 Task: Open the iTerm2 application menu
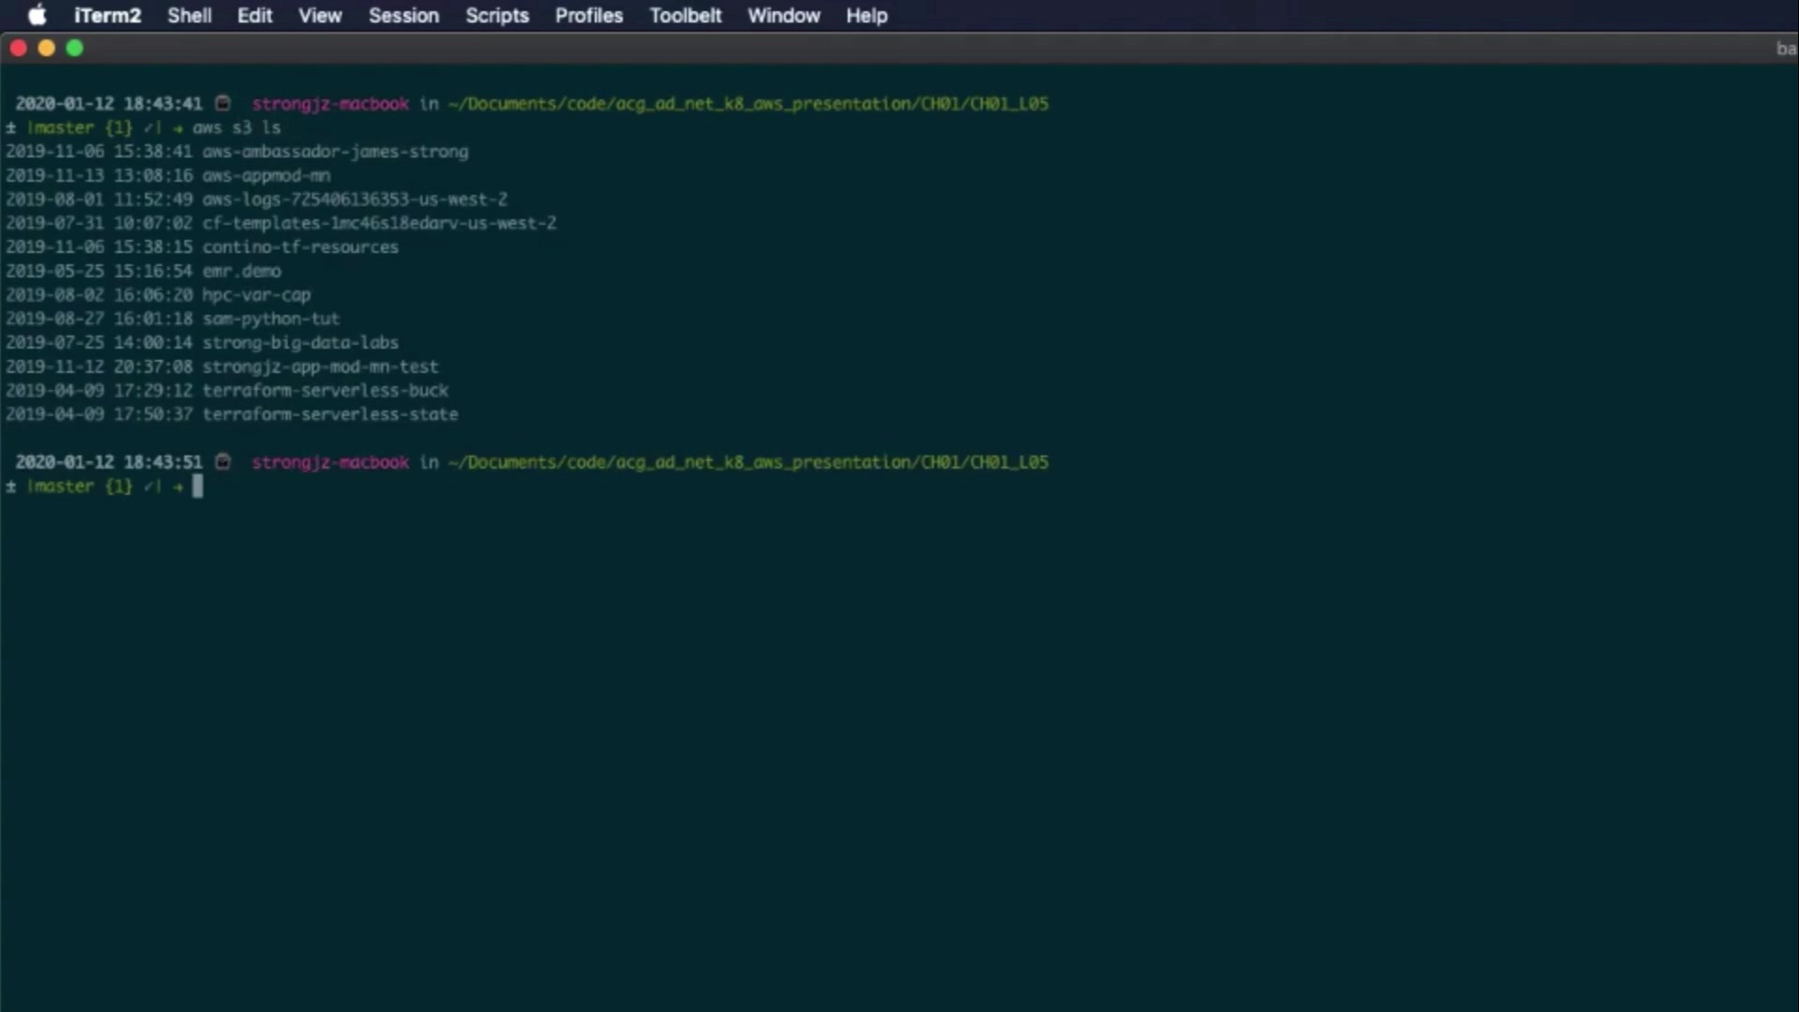[108, 16]
